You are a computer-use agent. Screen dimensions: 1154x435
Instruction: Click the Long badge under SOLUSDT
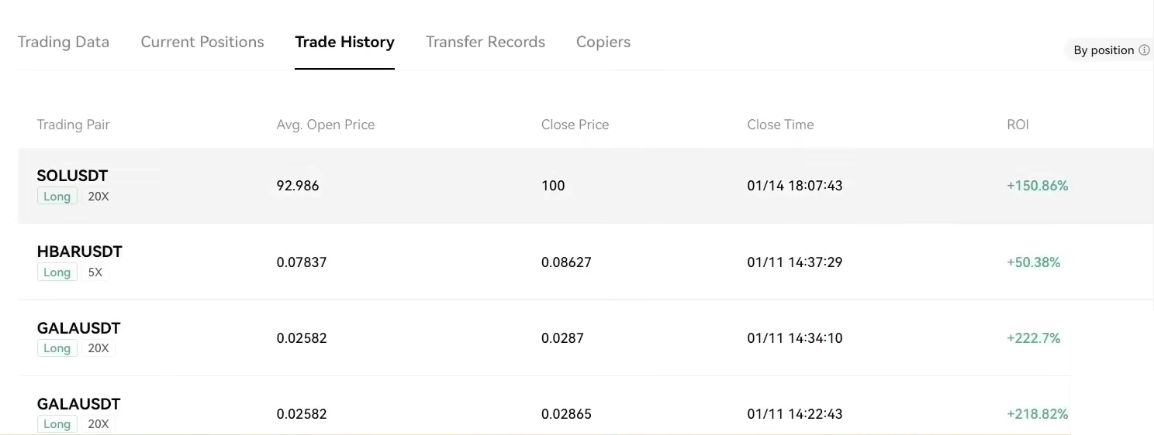[57, 197]
